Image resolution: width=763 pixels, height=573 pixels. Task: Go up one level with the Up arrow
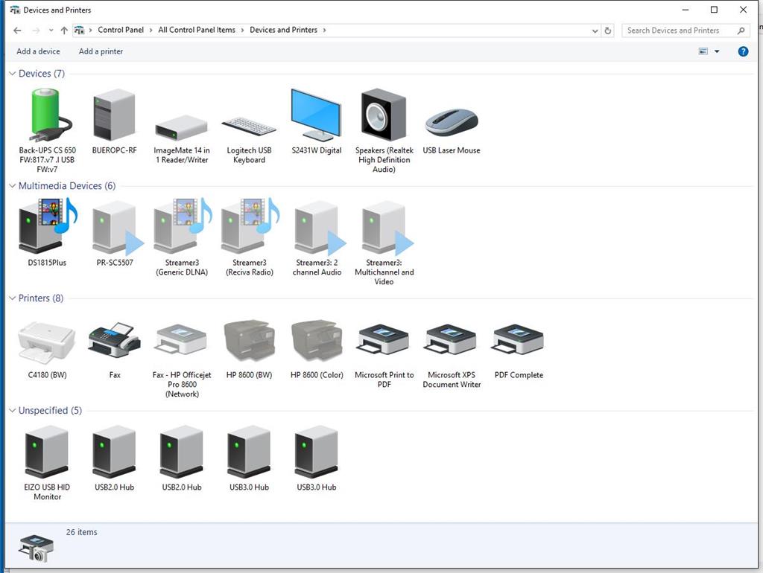(x=64, y=30)
